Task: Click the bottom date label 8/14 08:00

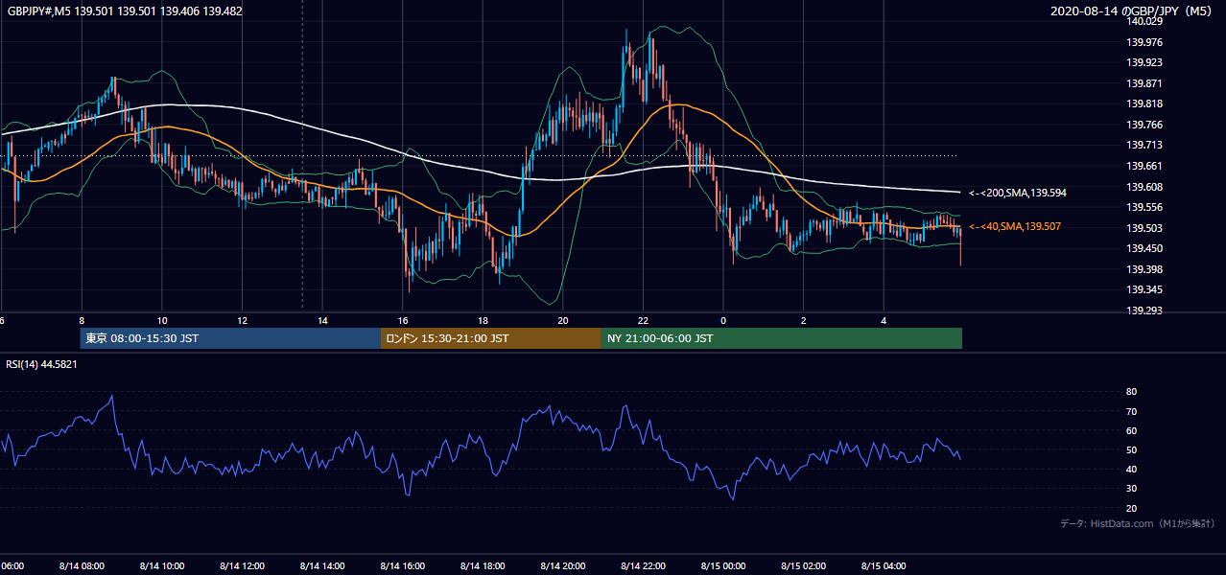Action: coord(82,565)
